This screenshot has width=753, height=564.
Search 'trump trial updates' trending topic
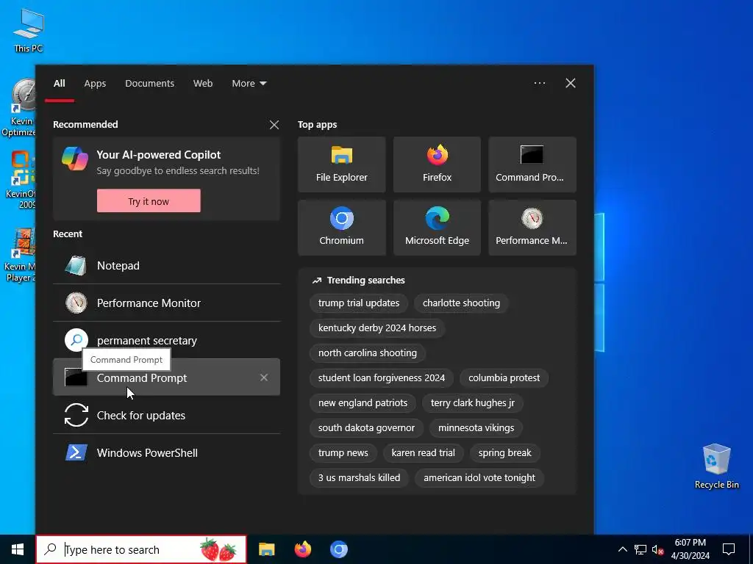359,303
